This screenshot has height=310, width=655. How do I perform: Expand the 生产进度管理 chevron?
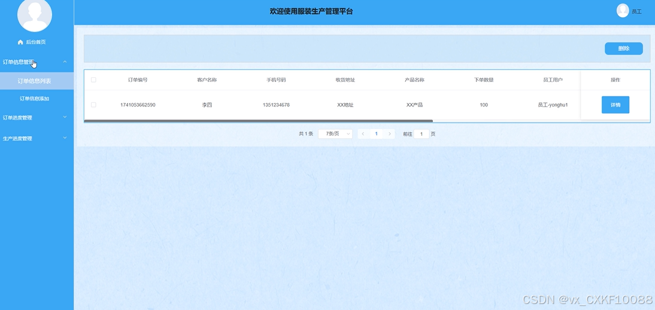pos(65,138)
